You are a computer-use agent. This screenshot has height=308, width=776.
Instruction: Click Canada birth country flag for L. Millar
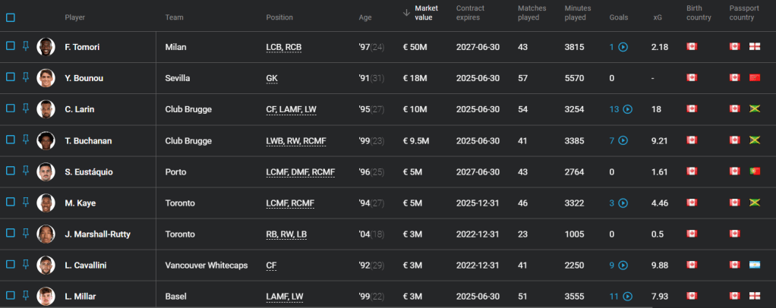[691, 297]
